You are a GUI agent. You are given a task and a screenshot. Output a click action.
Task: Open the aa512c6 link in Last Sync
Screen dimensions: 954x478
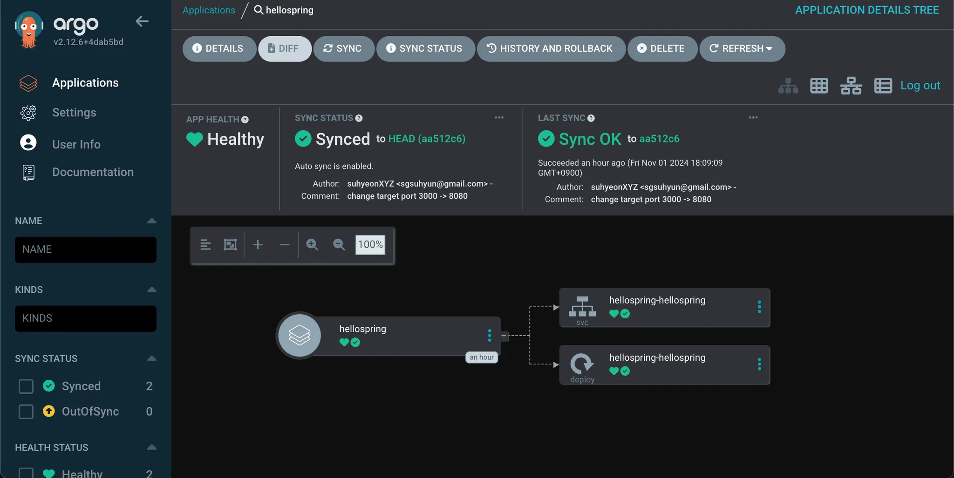(659, 139)
